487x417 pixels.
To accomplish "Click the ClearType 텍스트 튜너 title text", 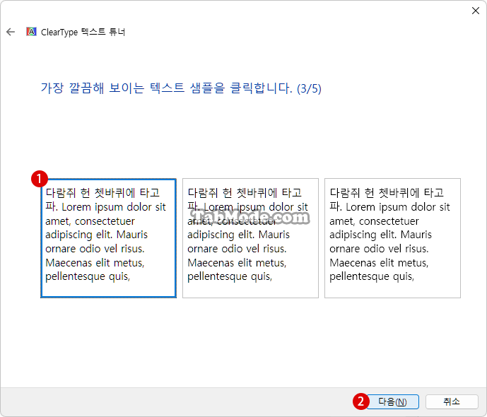I will 83,32.
